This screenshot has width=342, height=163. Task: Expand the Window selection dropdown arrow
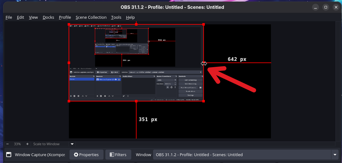pyautogui.click(x=335, y=155)
